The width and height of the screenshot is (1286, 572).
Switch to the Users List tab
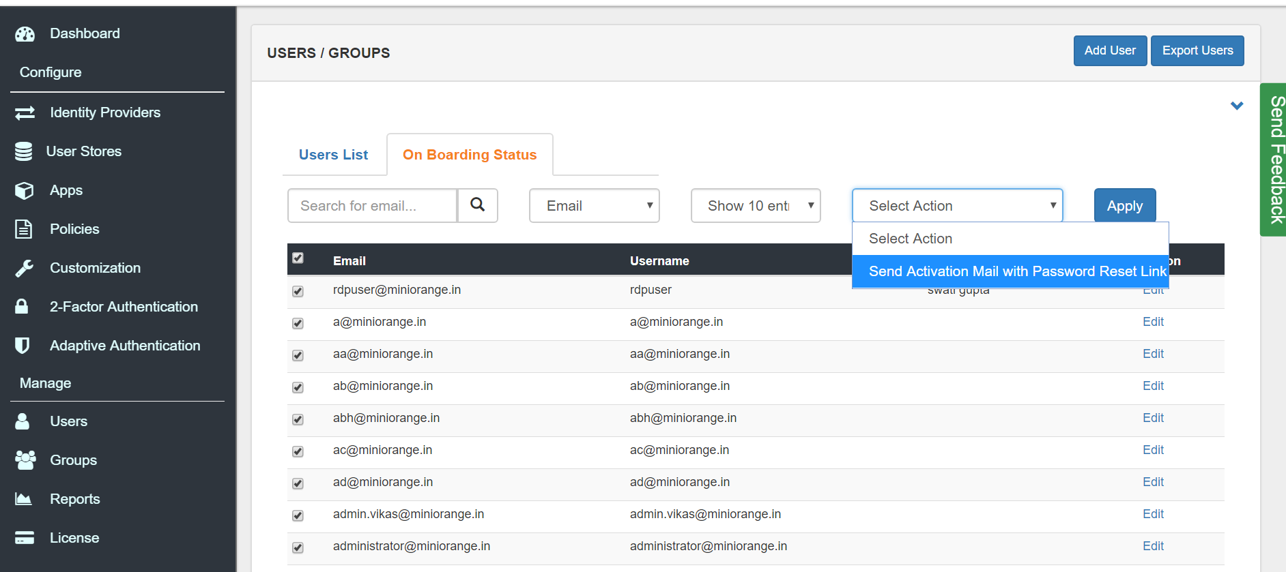coord(333,155)
